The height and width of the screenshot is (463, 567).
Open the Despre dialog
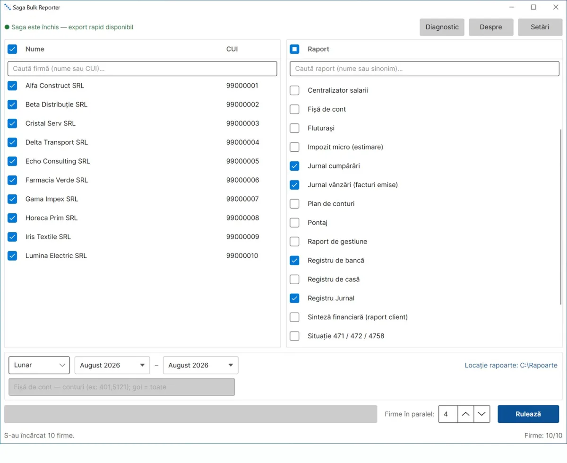tap(491, 27)
